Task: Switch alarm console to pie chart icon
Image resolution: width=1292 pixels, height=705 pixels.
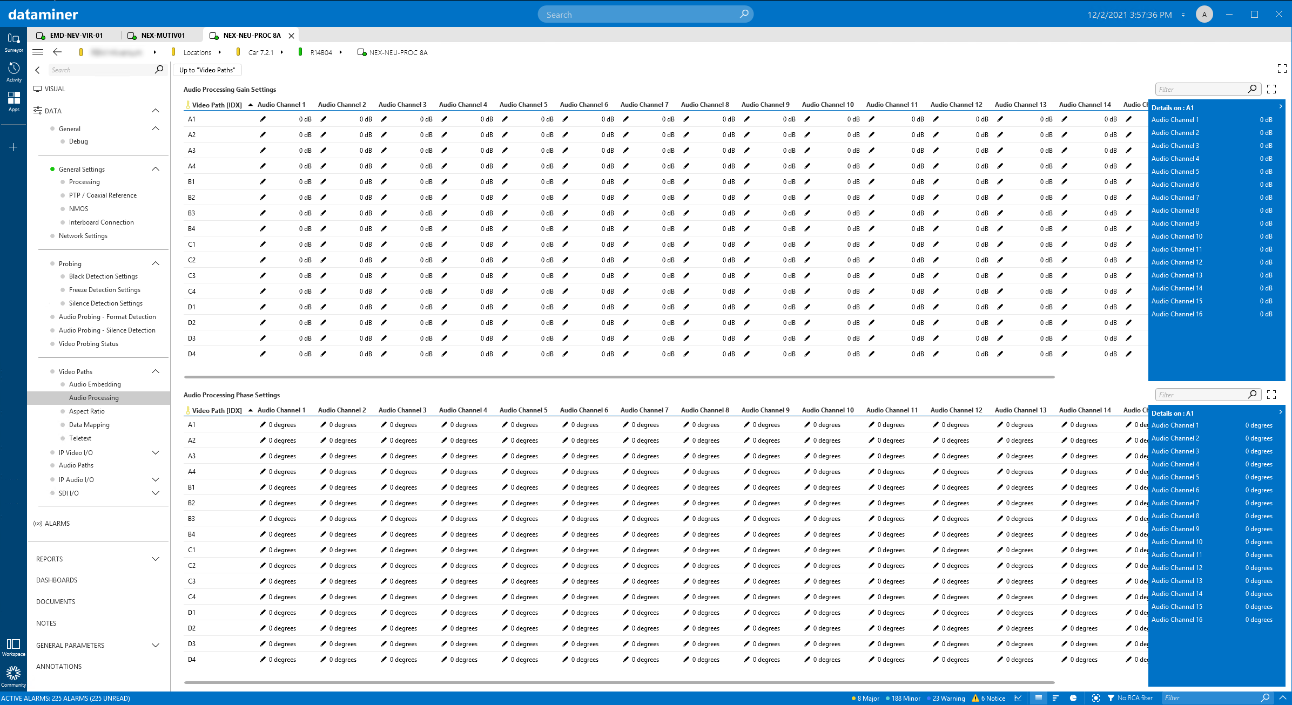Action: click(x=1073, y=698)
